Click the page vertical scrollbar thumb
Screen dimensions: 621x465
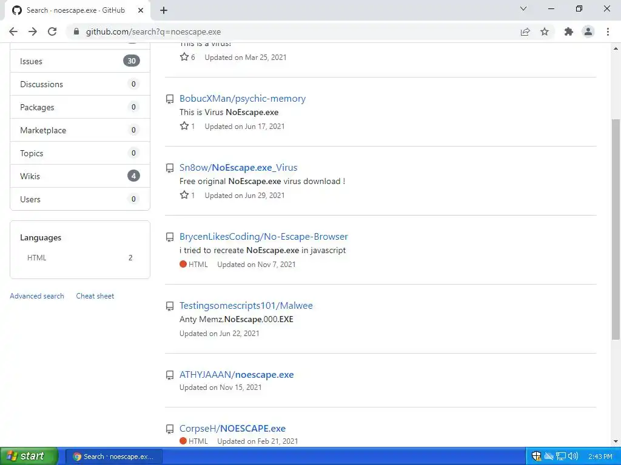(x=616, y=229)
